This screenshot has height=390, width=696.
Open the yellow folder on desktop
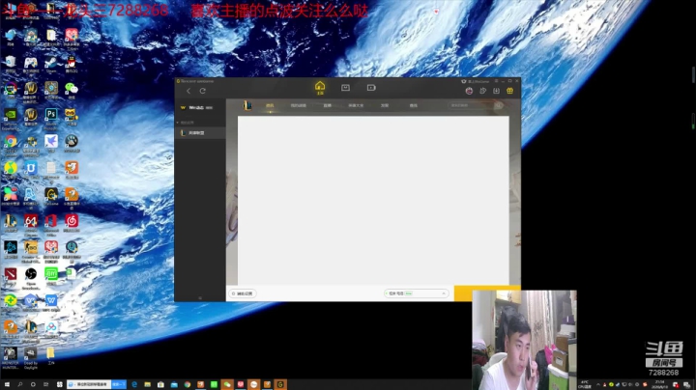click(50, 355)
